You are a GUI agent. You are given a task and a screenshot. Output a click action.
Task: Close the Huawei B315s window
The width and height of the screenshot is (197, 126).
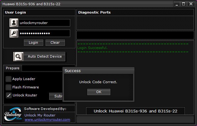click(191, 4)
